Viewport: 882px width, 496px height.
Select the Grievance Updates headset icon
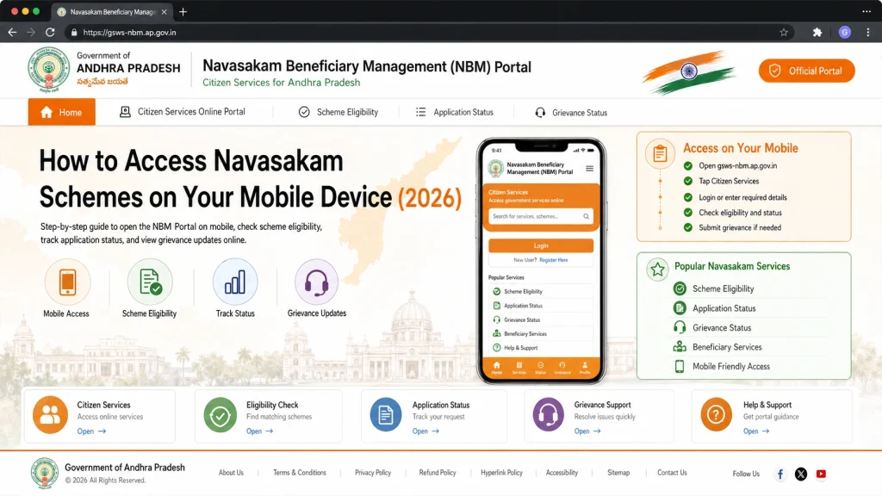(317, 282)
